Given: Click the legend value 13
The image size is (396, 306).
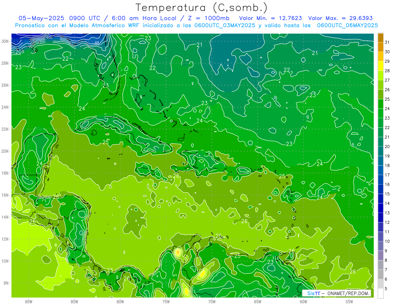Looking at the screenshot, I should click(387, 213).
